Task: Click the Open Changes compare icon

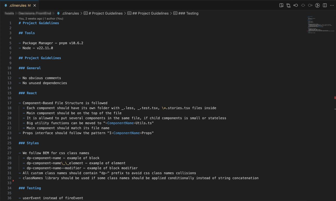Action: [x=288, y=5]
